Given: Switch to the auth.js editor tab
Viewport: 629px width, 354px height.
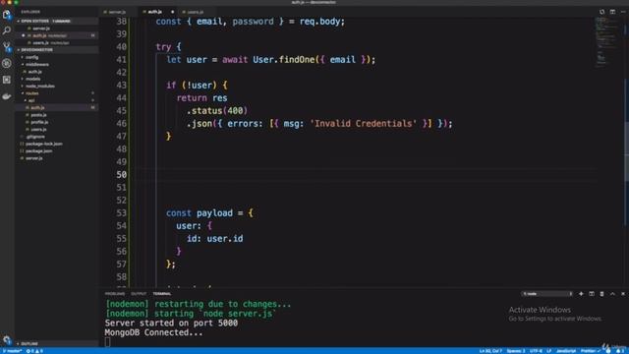Looking at the screenshot, I should coord(155,12).
